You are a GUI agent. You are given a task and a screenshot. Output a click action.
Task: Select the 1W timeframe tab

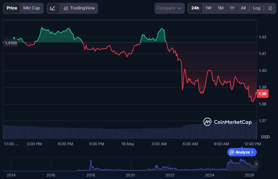point(208,8)
